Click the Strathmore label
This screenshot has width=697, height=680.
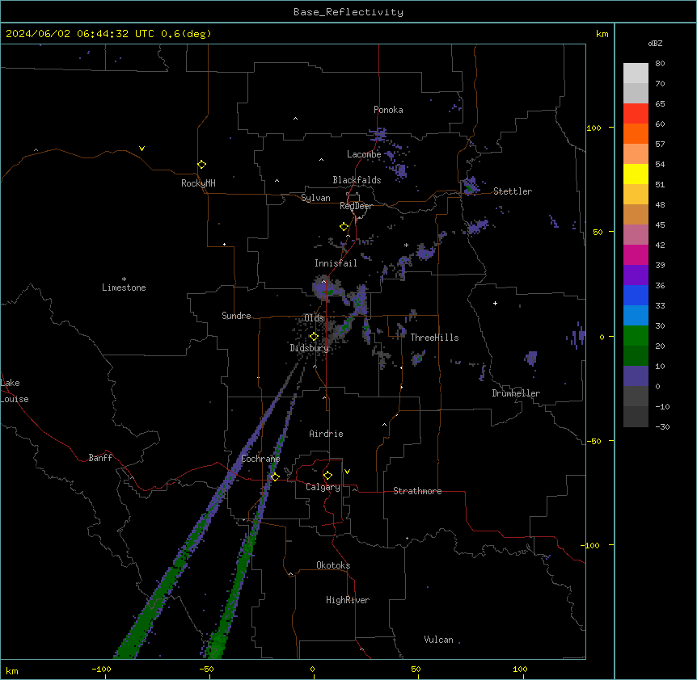[x=417, y=491]
